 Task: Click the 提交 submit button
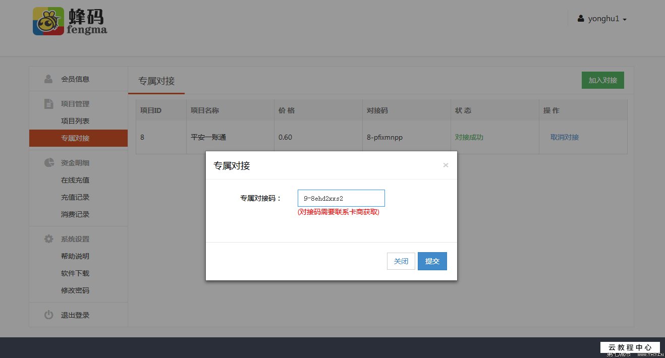(432, 261)
